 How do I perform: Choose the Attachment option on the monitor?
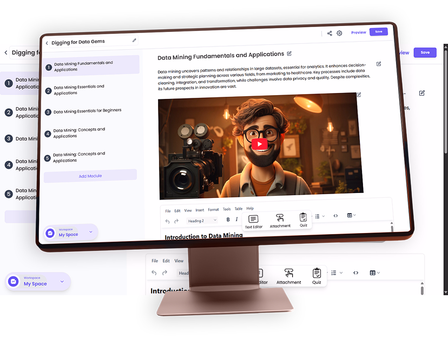pos(280,221)
